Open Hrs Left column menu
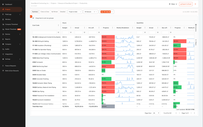The height and width of the screenshot is (127, 203). pyautogui.click(x=99, y=28)
